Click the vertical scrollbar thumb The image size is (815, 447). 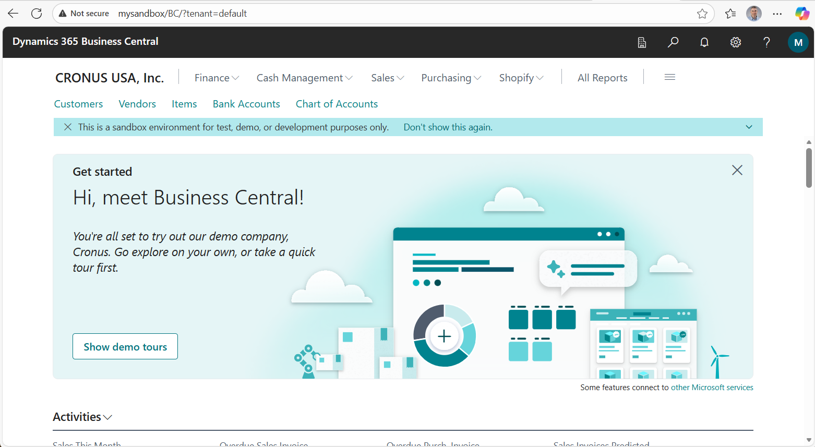click(809, 167)
